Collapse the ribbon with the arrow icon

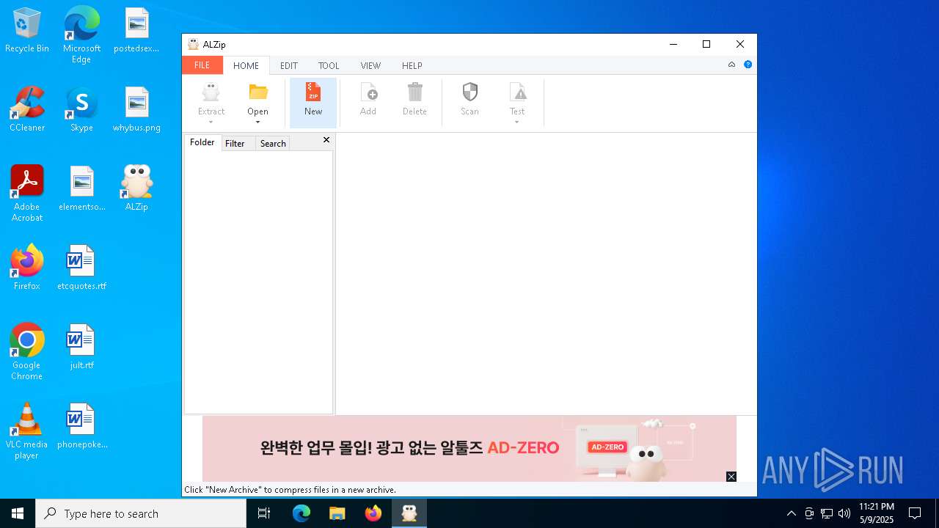[731, 65]
